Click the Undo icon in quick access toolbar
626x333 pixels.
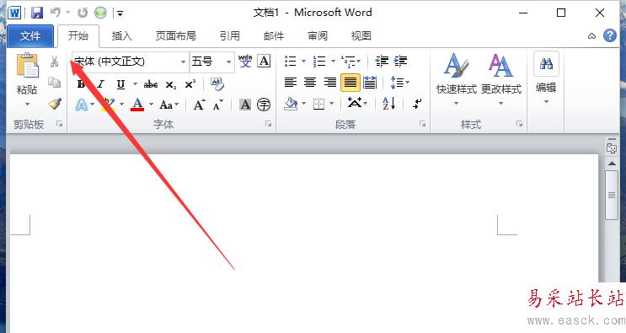coord(56,13)
